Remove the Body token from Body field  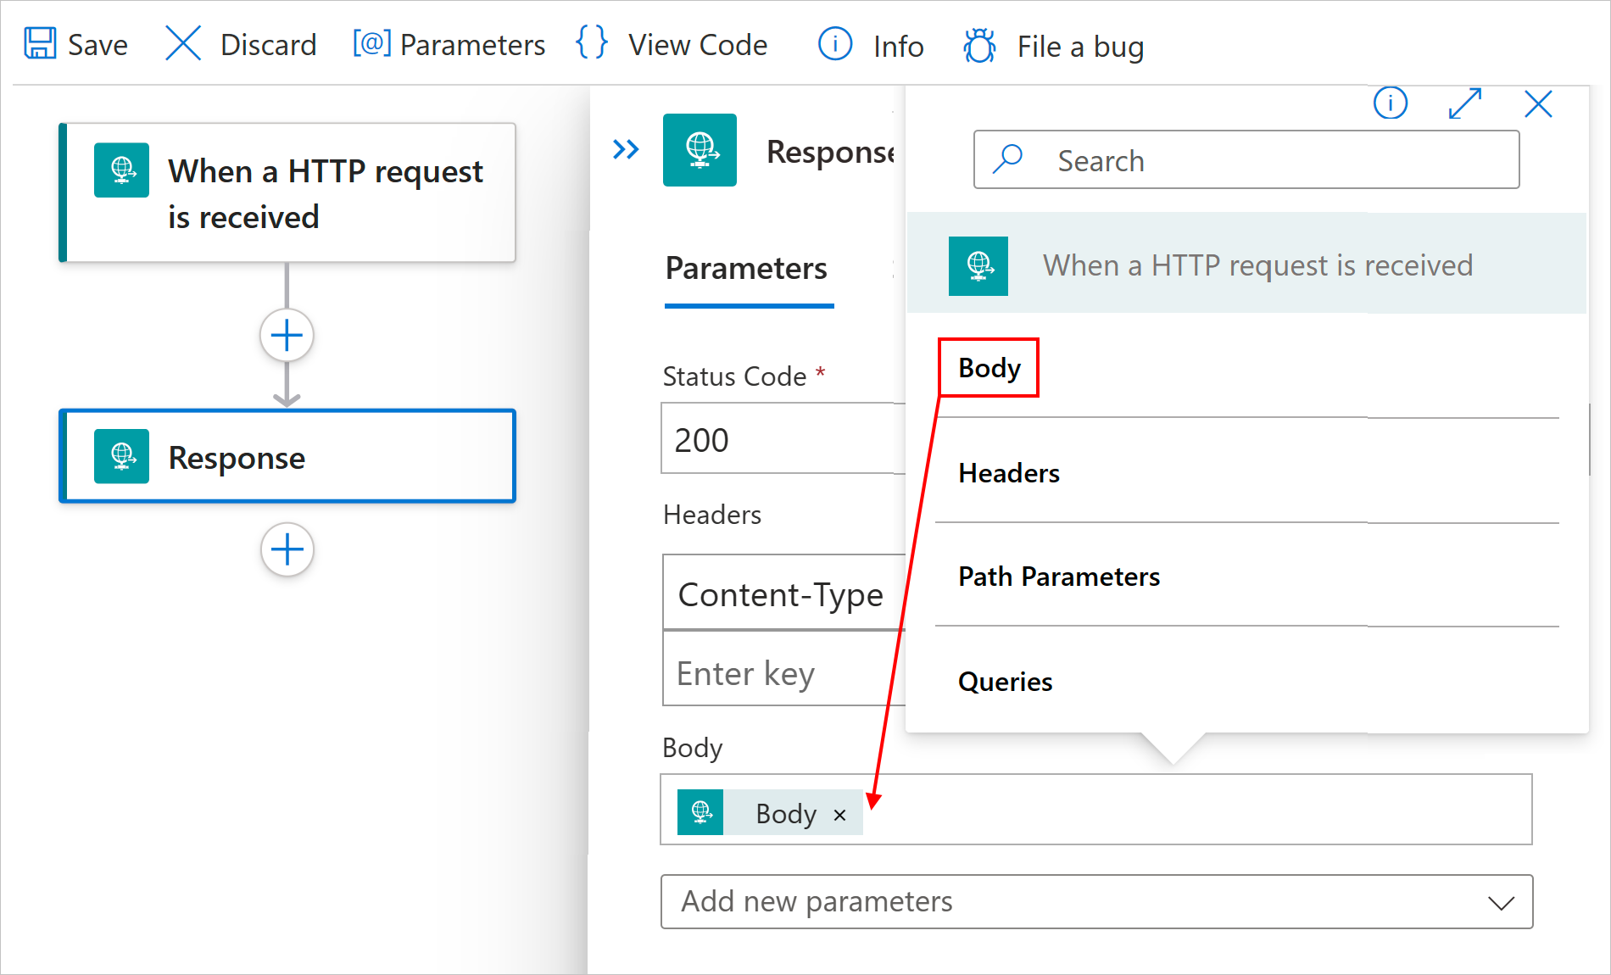tap(840, 815)
